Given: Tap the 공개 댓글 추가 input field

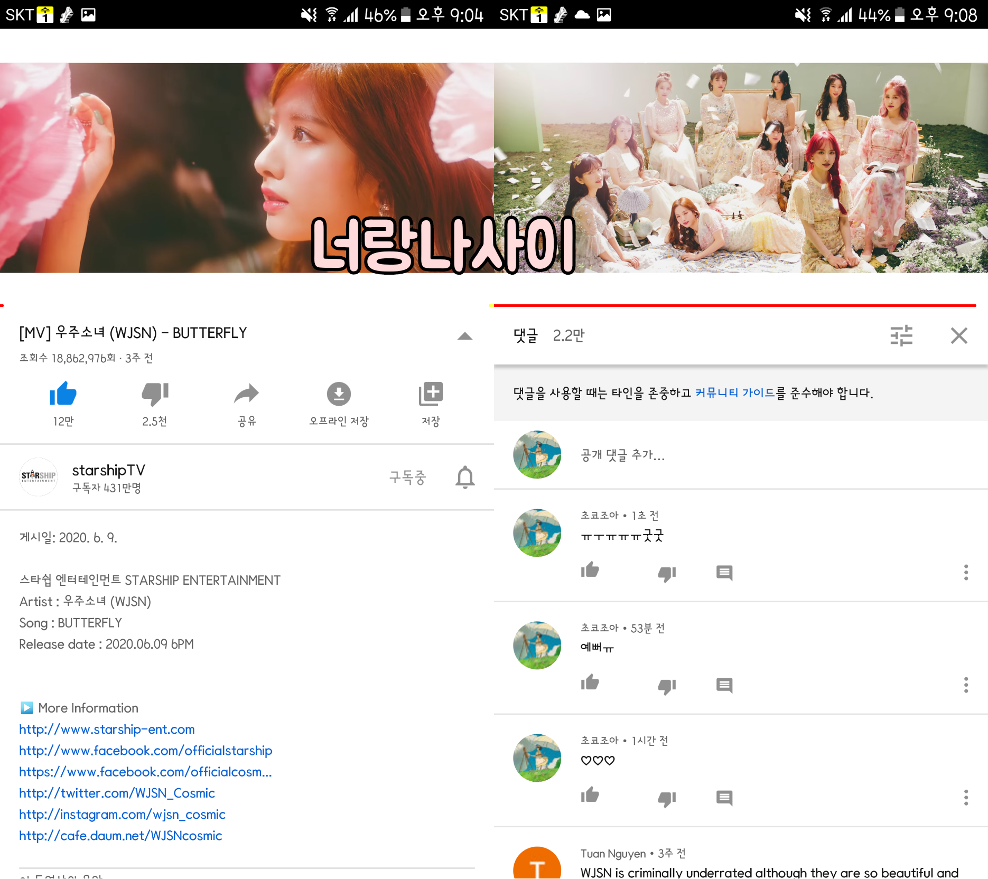Looking at the screenshot, I should [x=622, y=455].
